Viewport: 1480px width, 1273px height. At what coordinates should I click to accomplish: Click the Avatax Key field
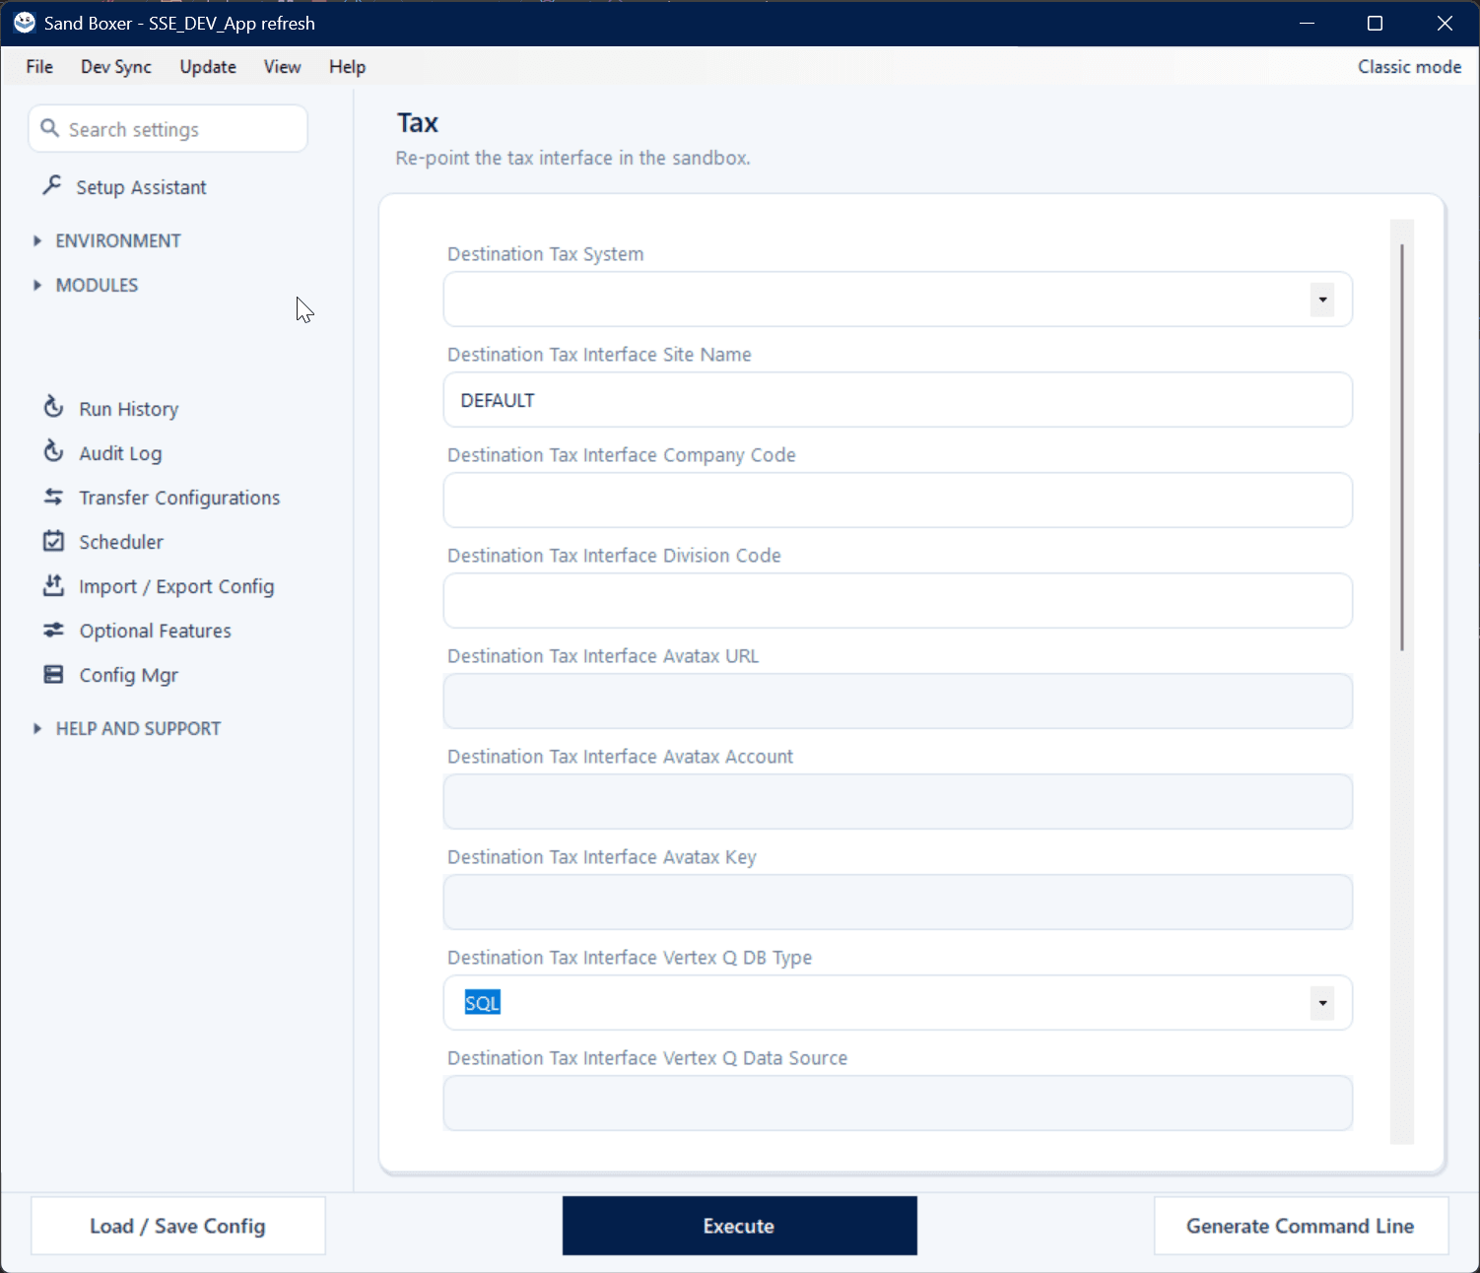click(x=898, y=903)
